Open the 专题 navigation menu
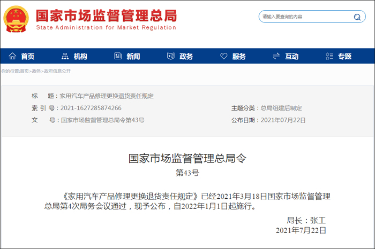This screenshot has height=249, width=375. 344,56
